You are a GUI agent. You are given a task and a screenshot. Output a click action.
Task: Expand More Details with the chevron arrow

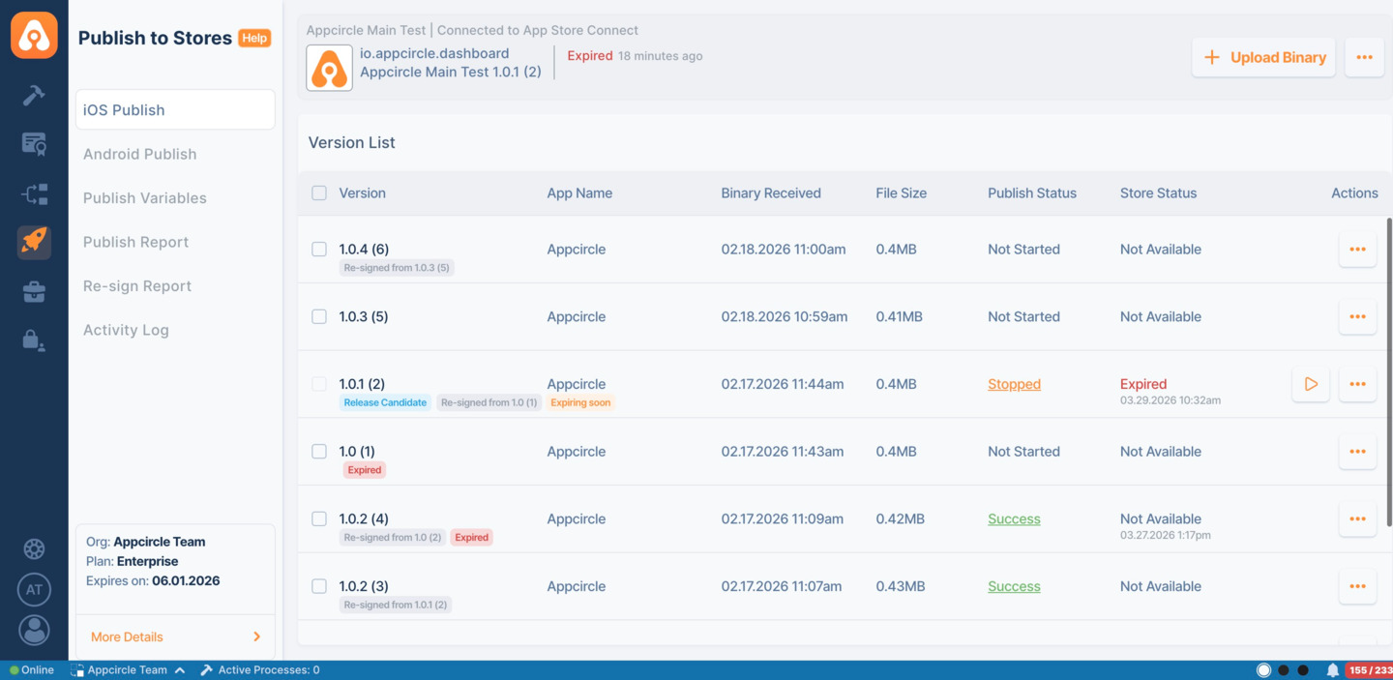(256, 636)
